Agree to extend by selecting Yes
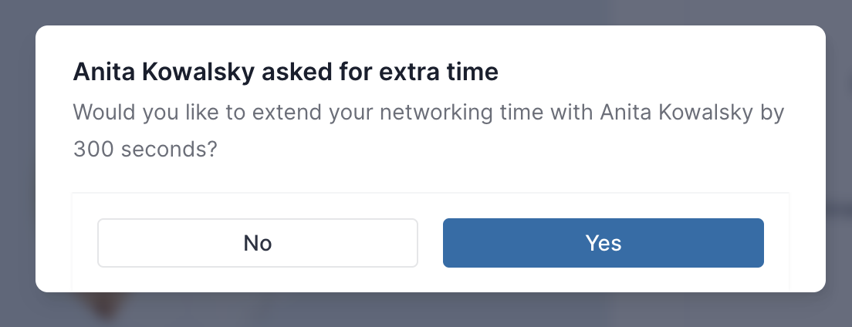852x327 pixels. pyautogui.click(x=603, y=243)
